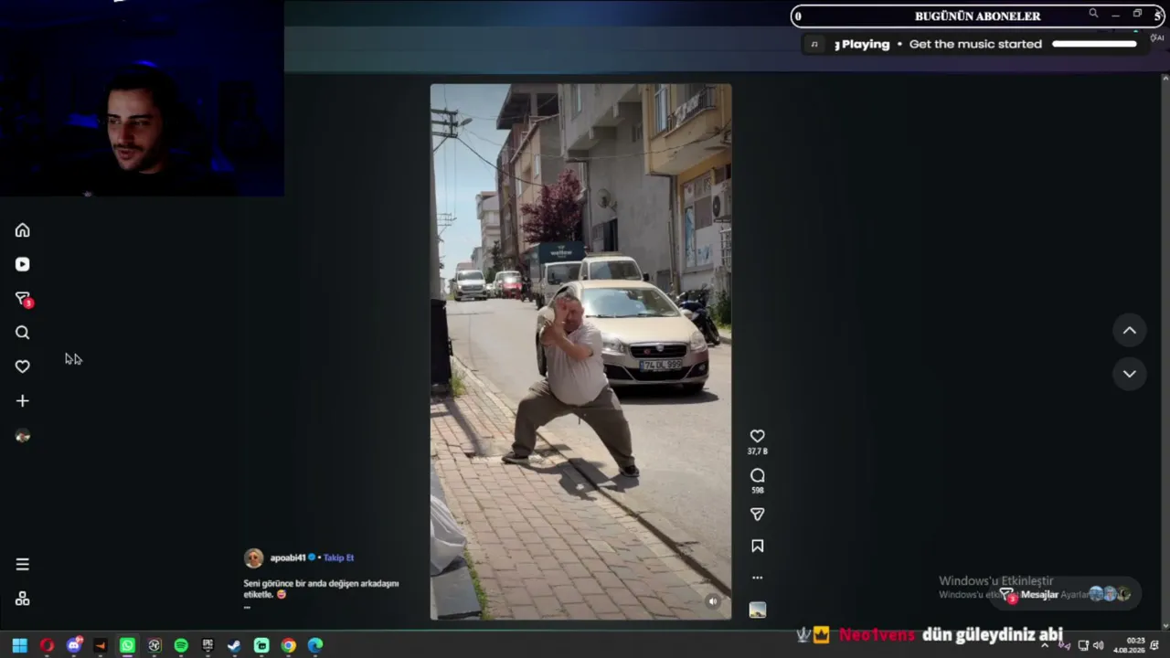Image resolution: width=1170 pixels, height=658 pixels.
Task: Share the reel via paper plane
Action: tap(757, 515)
